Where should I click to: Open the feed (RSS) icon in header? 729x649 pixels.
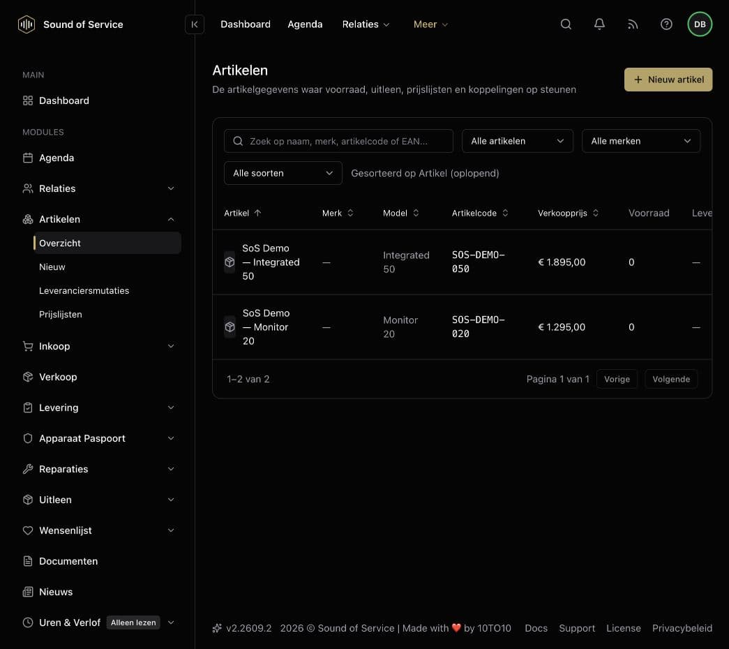[633, 24]
